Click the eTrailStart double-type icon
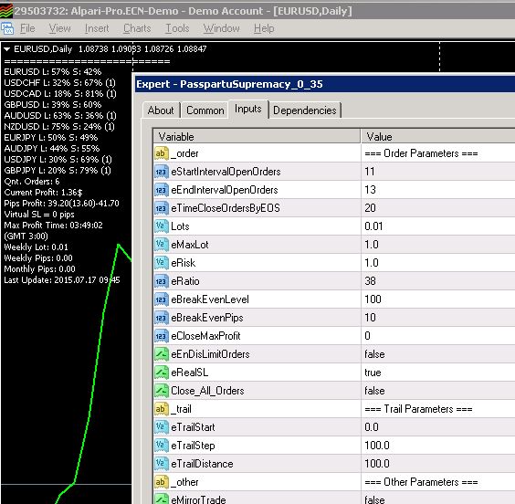This screenshot has height=504, width=515. pyautogui.click(x=162, y=427)
